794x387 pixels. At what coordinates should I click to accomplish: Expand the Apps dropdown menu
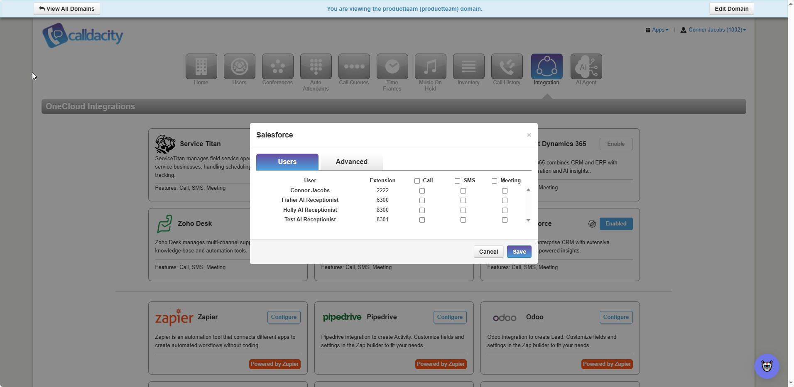pos(657,30)
